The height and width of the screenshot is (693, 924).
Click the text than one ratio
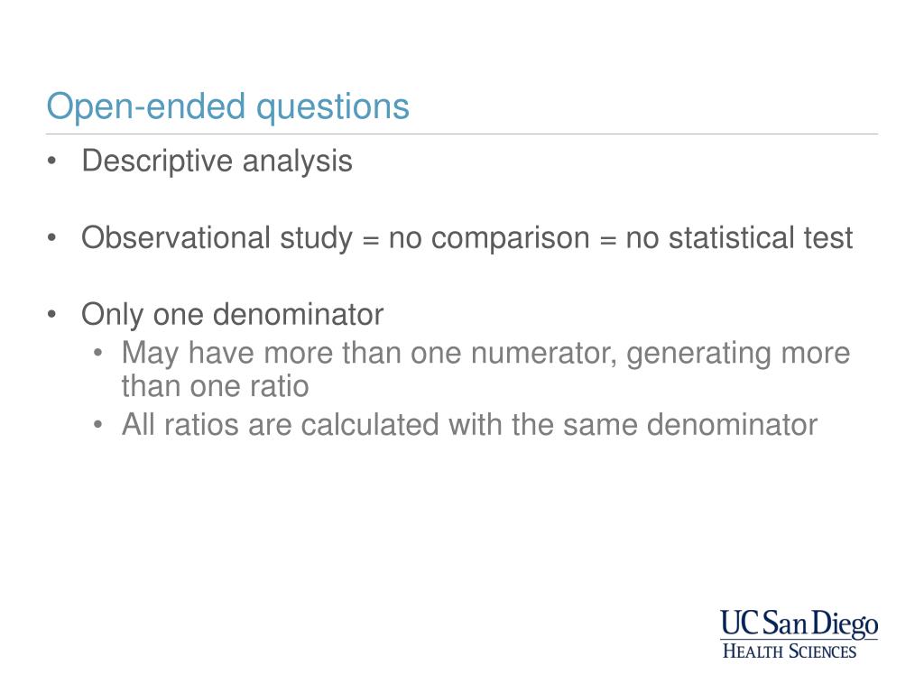pos(215,386)
